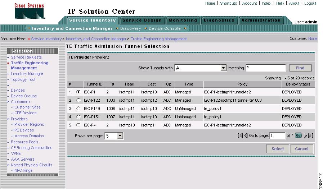Open Inventory Manager in sidebar
The width and height of the screenshot is (323, 189).
point(27,74)
